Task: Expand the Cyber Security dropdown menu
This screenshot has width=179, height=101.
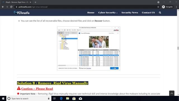Action: [108, 13]
